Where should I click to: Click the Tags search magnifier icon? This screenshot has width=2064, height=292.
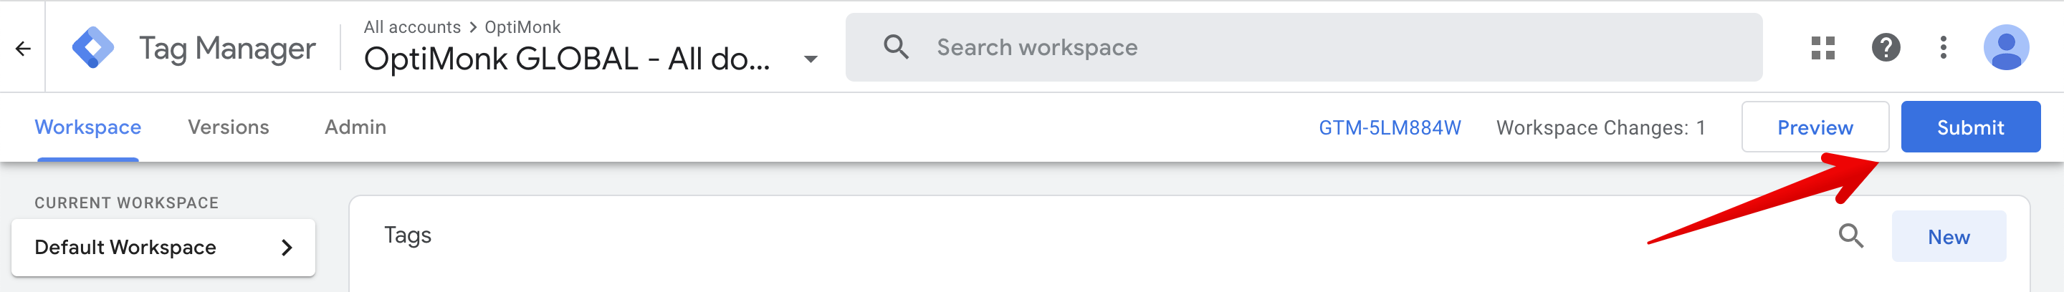tap(1850, 236)
